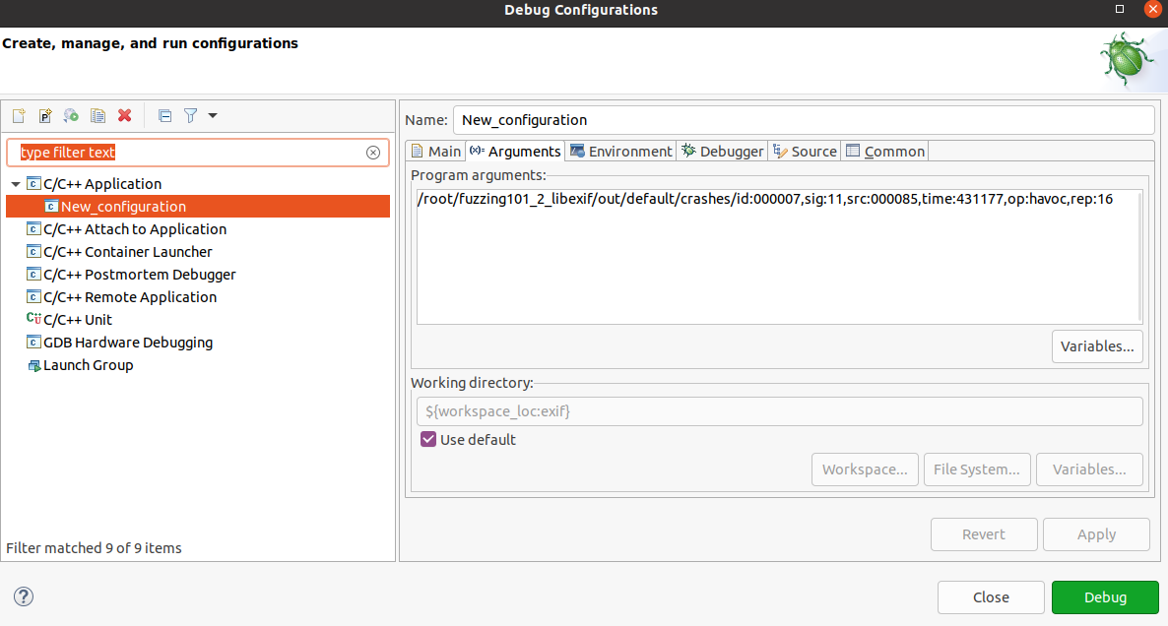1168x626 pixels.
Task: Switch to the Environment tab
Action: [x=621, y=151]
